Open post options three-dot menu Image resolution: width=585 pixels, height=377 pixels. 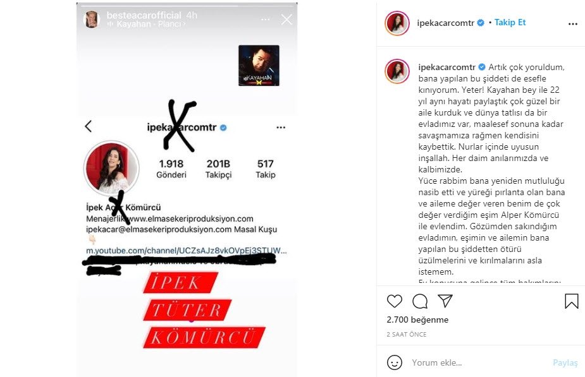coord(573,24)
